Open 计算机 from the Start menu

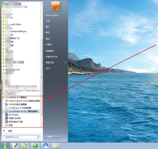tap(49, 44)
